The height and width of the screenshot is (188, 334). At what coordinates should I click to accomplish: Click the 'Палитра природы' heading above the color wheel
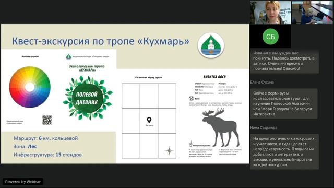(x=30, y=57)
